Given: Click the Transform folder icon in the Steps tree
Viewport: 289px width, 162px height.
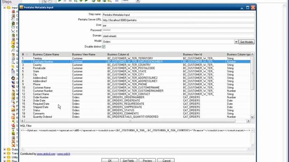Looking at the screenshot, I should [9, 153].
